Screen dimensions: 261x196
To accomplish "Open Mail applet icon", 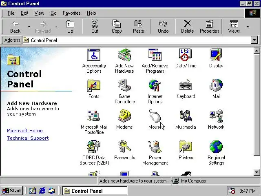I will [x=216, y=85].
